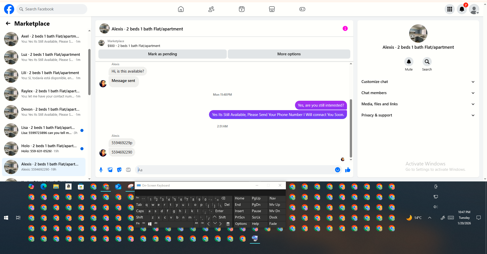The height and width of the screenshot is (254, 487).
Task: Search in conversation with magnifier icon
Action: coord(427,62)
